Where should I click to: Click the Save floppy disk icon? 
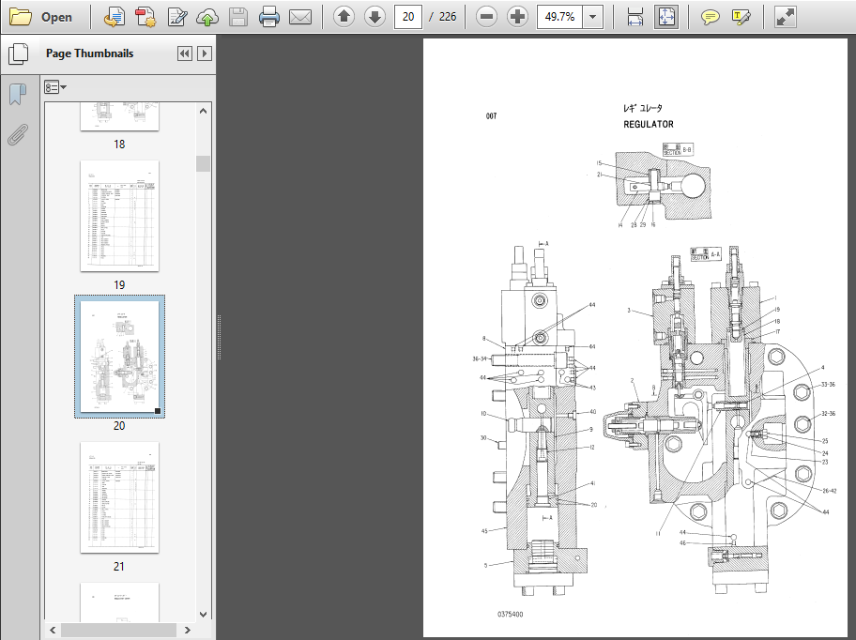(238, 17)
